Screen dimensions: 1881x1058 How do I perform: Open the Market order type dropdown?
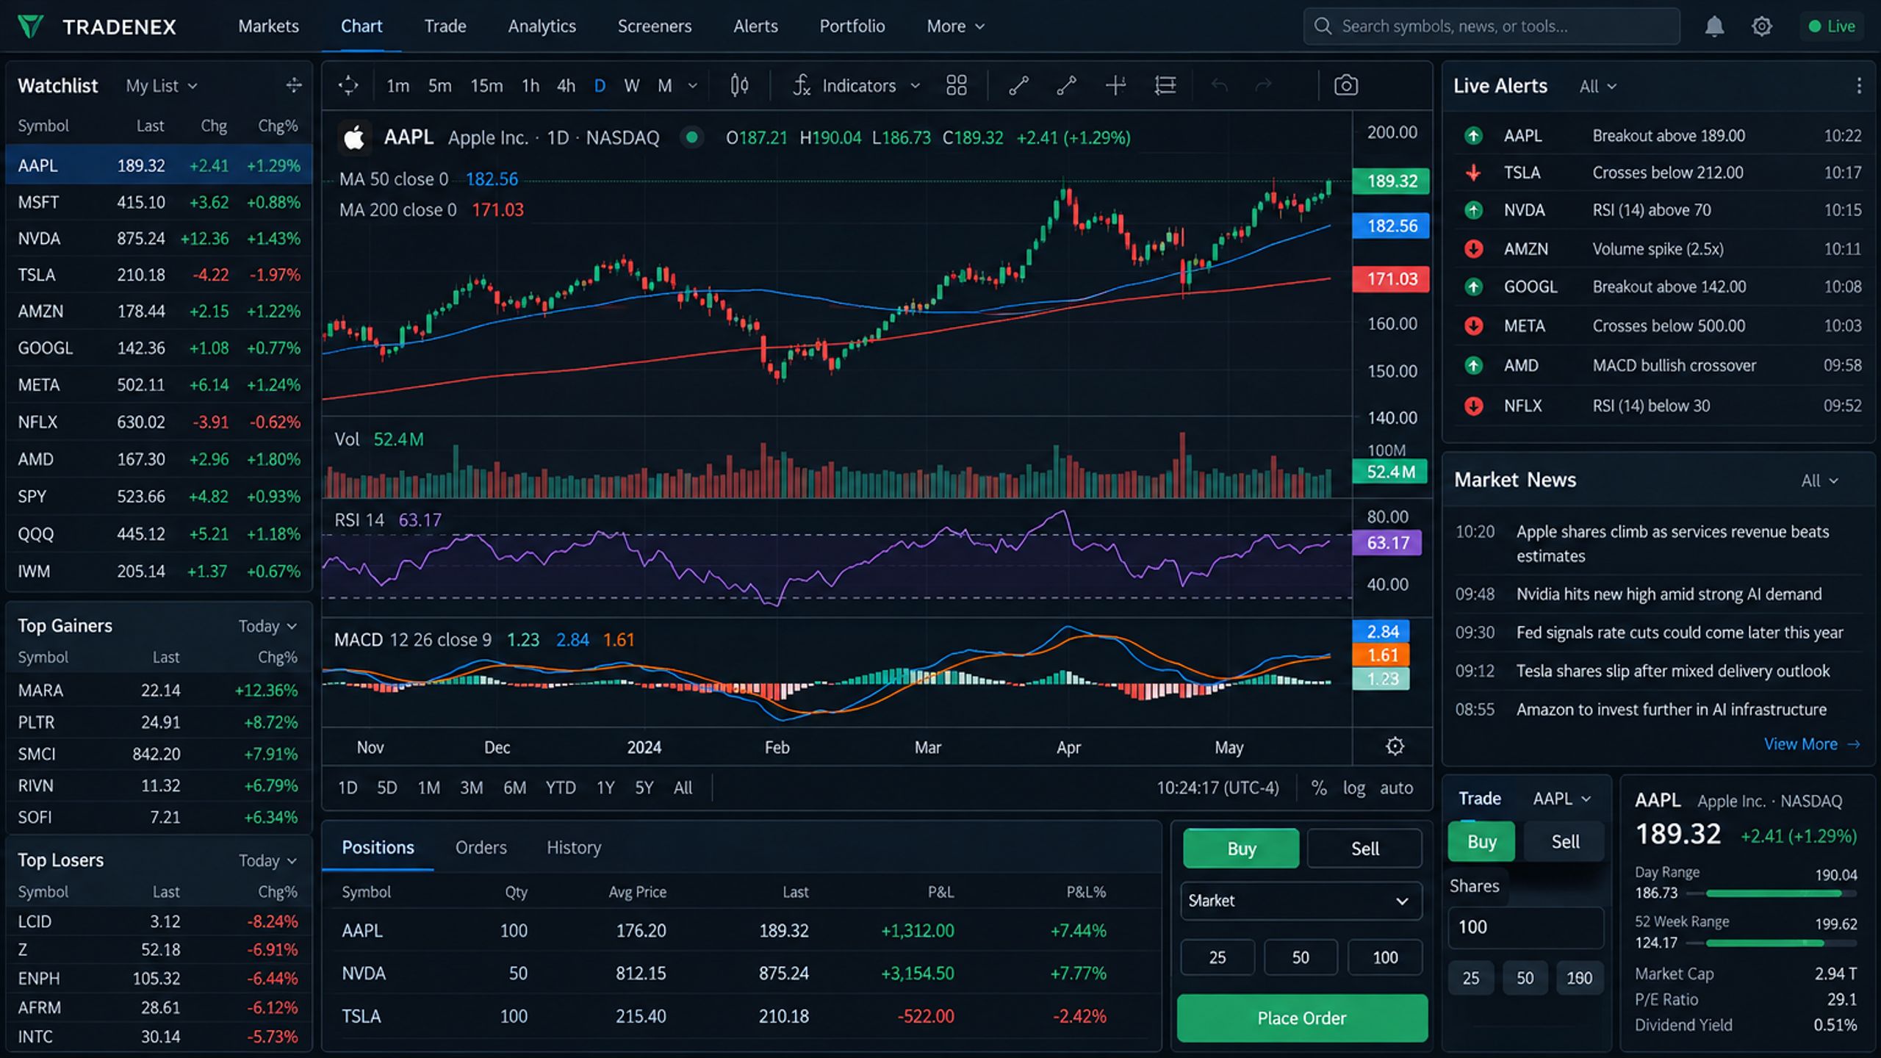click(x=1301, y=901)
